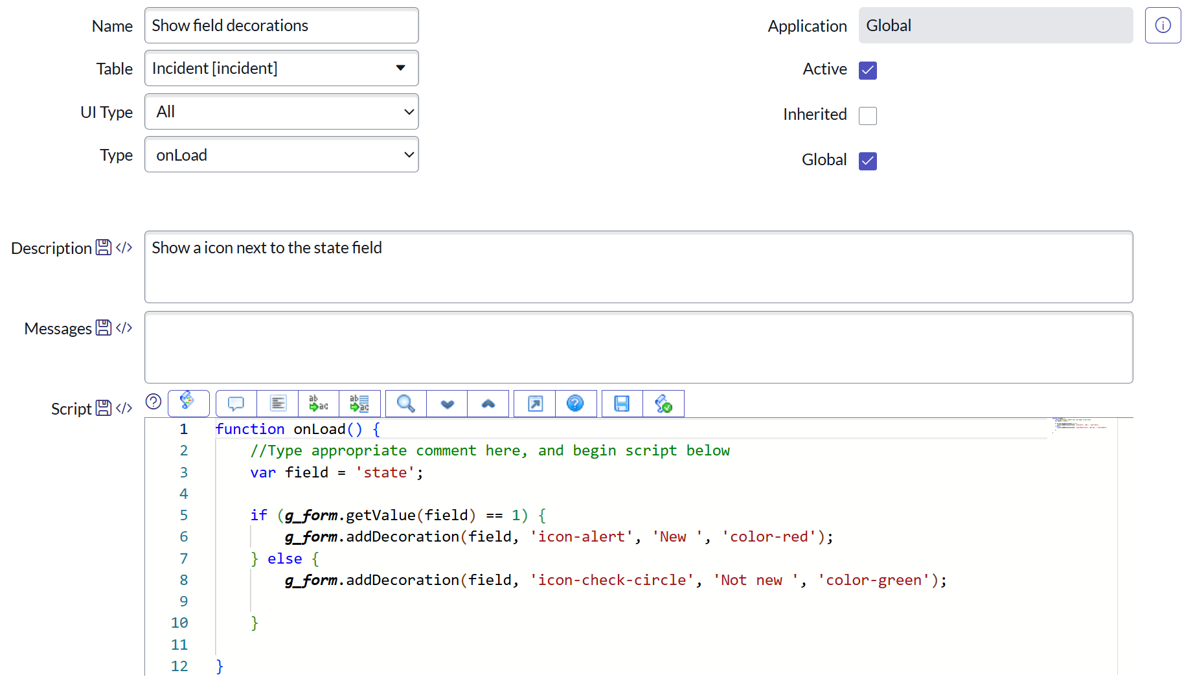Enable the Inherited checkbox

pyautogui.click(x=867, y=115)
